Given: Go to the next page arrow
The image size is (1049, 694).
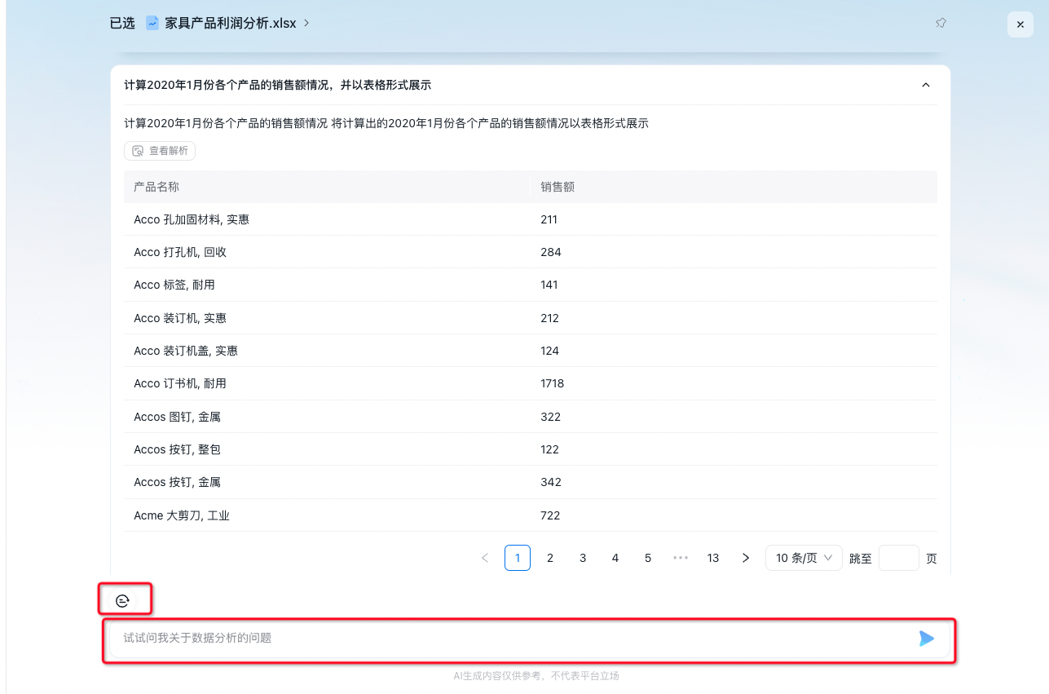Looking at the screenshot, I should 746,558.
